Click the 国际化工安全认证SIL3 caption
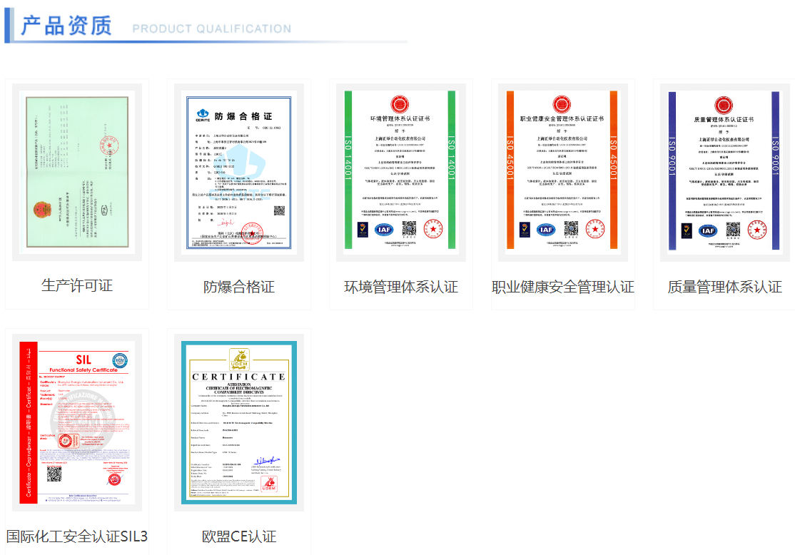 pos(77,536)
